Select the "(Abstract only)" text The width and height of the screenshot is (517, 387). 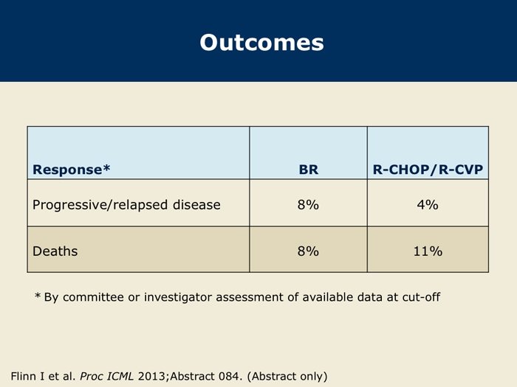288,376
